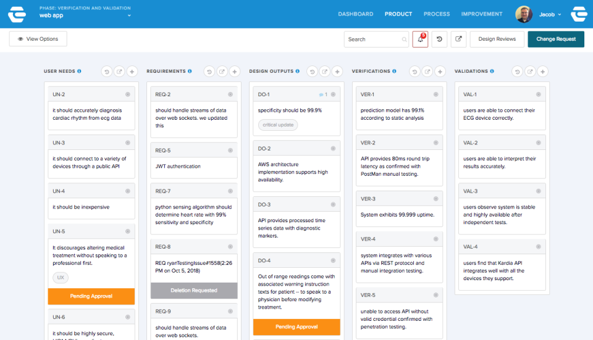Screen dimensions: 593x340
Task: Click the Greenlight logo at top left
Action: point(17,14)
